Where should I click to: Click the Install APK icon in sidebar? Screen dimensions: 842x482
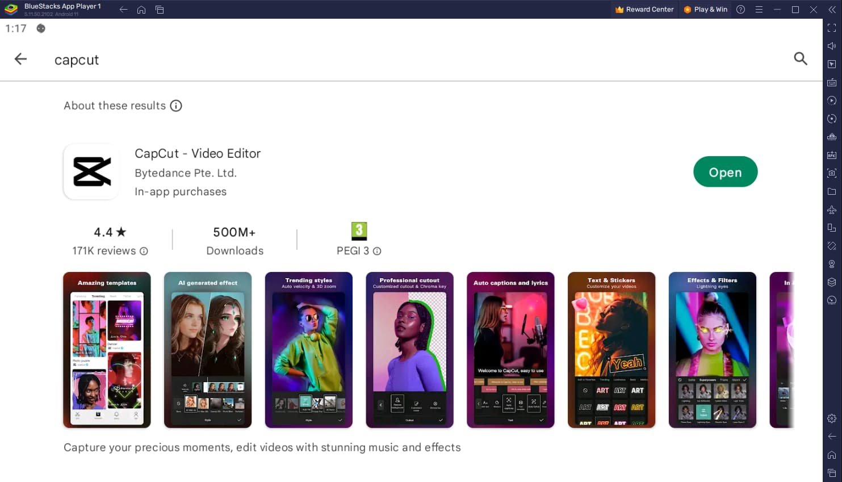(x=832, y=155)
